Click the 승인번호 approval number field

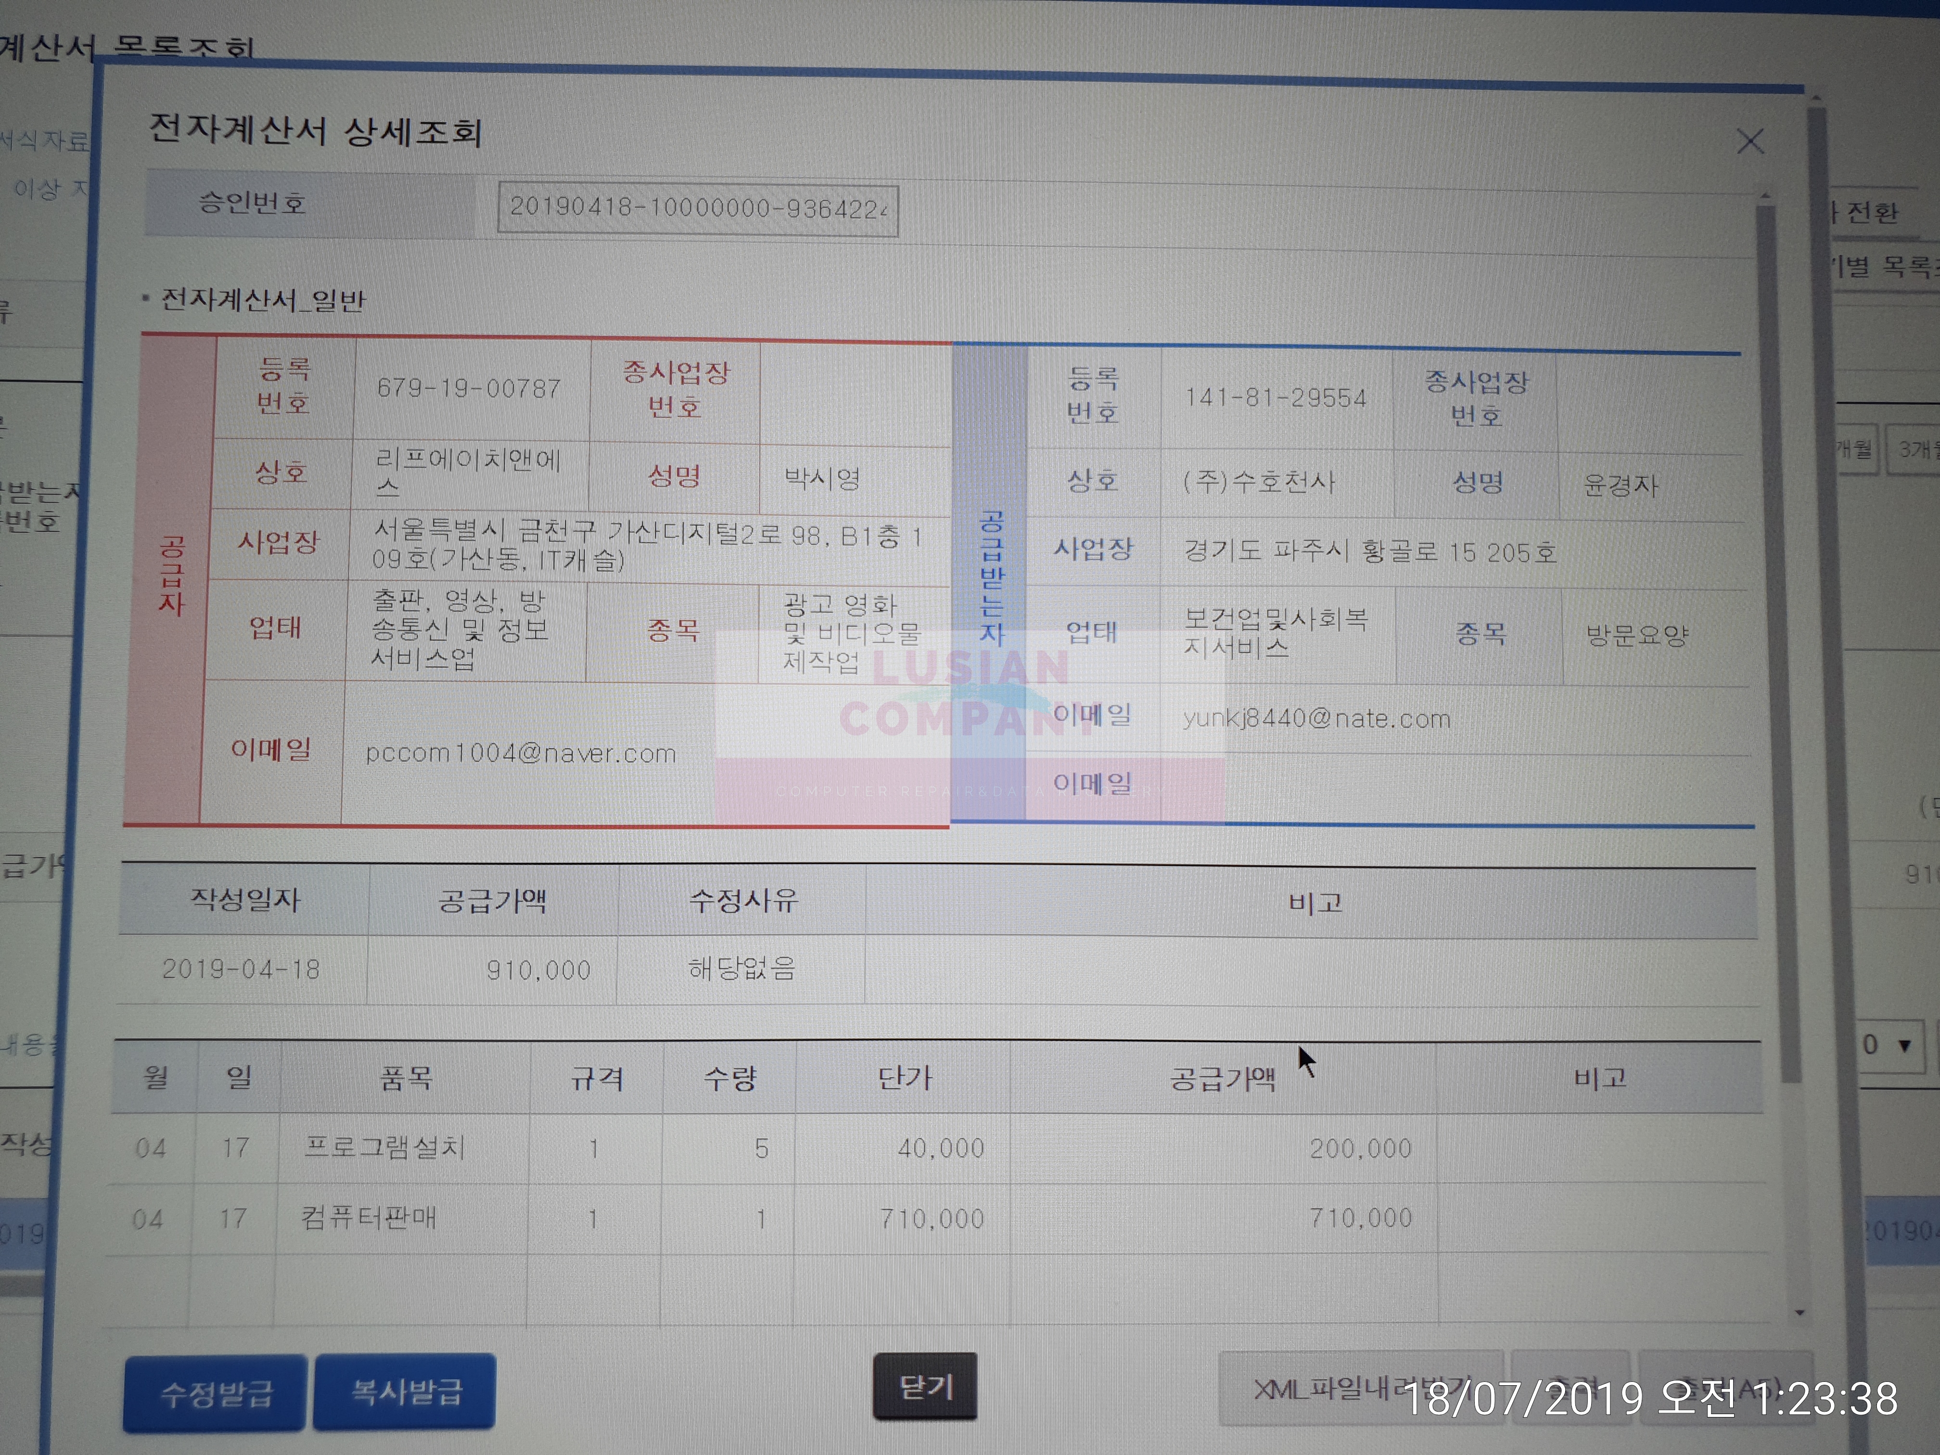(x=697, y=209)
